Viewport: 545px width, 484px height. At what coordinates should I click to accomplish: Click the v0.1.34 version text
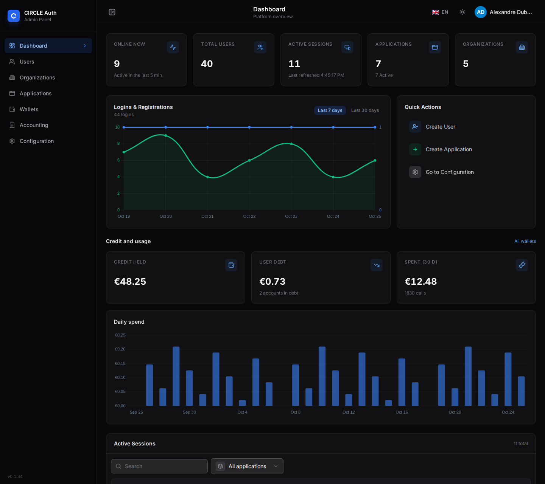(15, 476)
